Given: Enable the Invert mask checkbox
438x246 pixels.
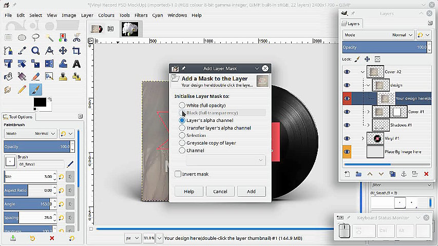Looking at the screenshot, I should click(x=178, y=174).
